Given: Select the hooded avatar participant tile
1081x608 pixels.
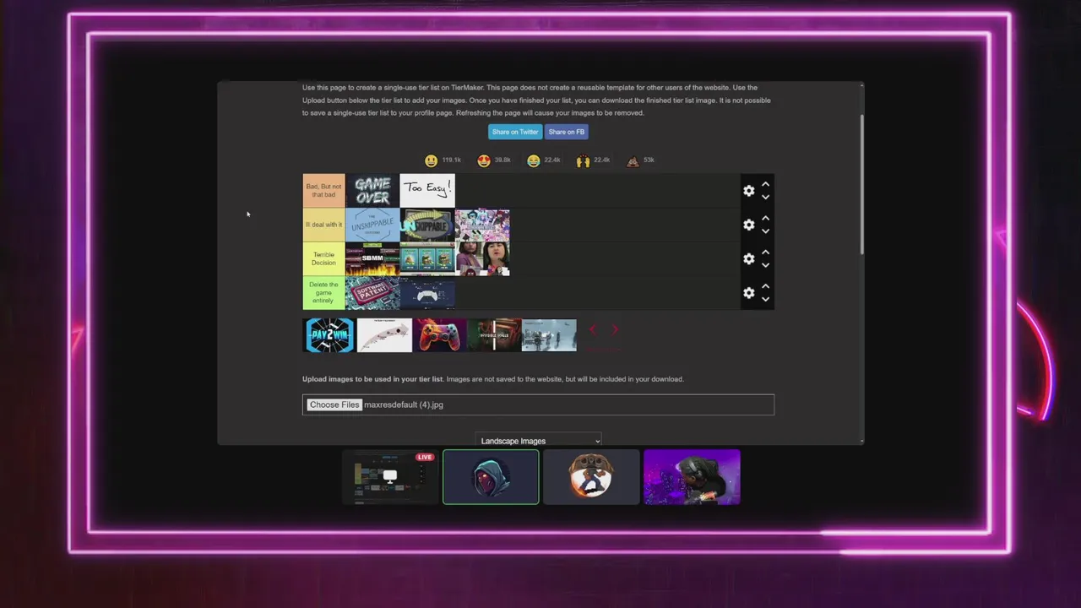Looking at the screenshot, I should point(491,477).
